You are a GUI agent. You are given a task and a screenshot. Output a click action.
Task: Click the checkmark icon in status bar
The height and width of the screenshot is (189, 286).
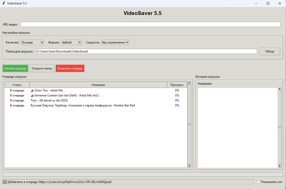pos(4,182)
